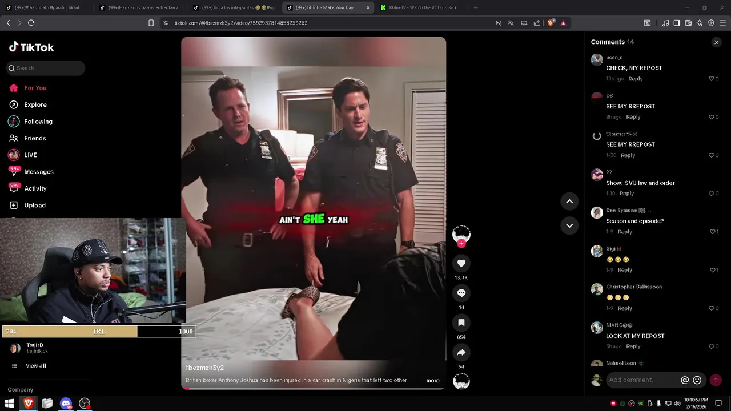Reply to uosn_n's comment
This screenshot has width=731, height=411.
635,79
